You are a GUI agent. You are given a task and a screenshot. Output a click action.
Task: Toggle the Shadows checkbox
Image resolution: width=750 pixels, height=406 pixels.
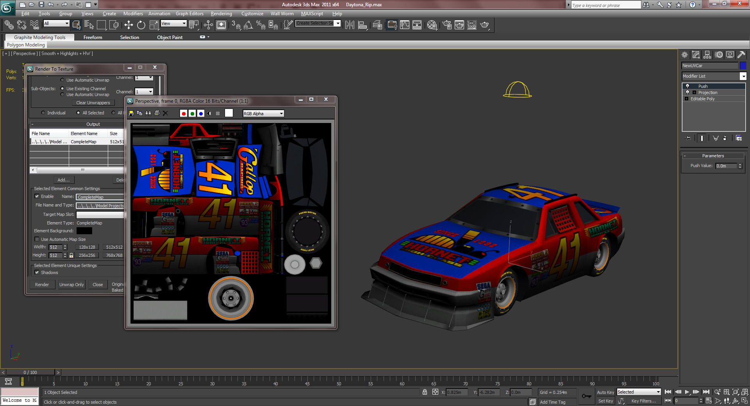coord(37,272)
